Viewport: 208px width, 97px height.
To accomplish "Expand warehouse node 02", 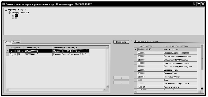I will 13,18.
